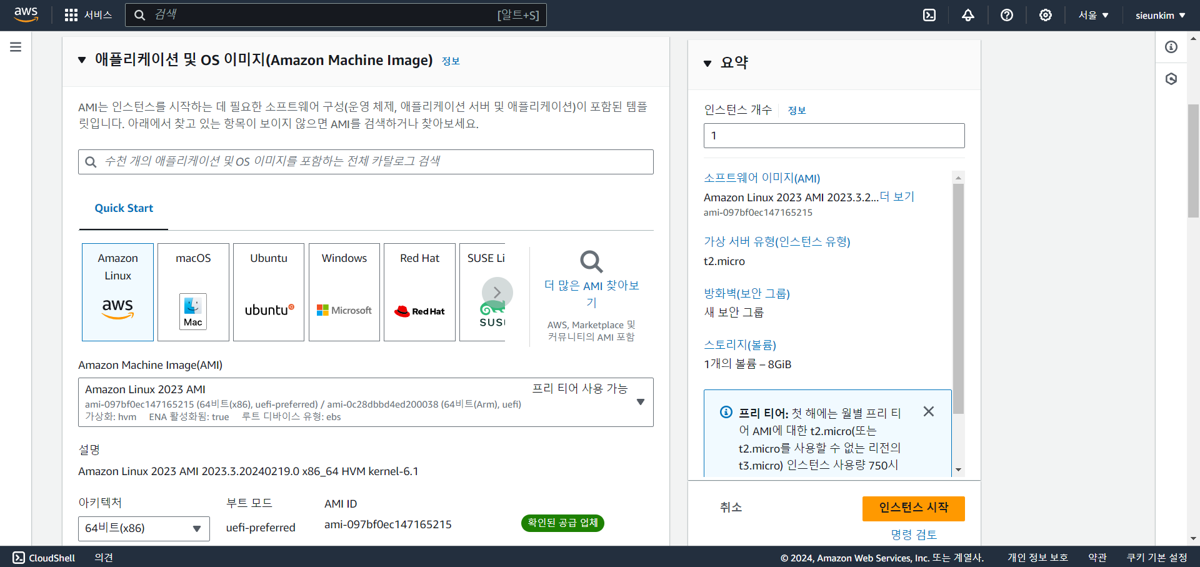Click the AWS logo home icon

(26, 15)
